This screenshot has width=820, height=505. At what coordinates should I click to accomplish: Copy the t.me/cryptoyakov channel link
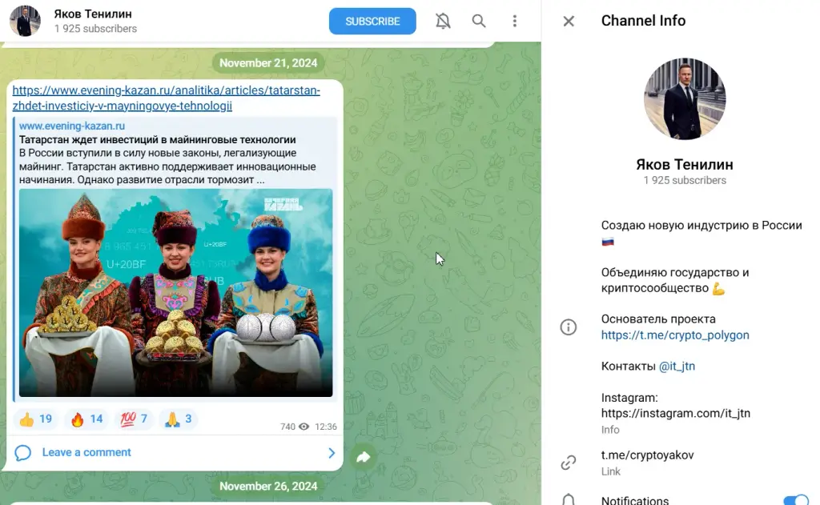coord(647,455)
